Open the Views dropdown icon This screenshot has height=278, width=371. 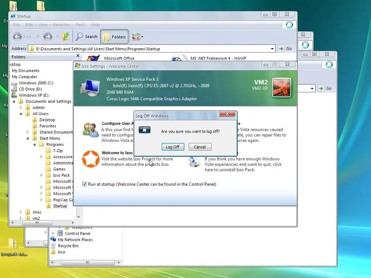coord(137,37)
